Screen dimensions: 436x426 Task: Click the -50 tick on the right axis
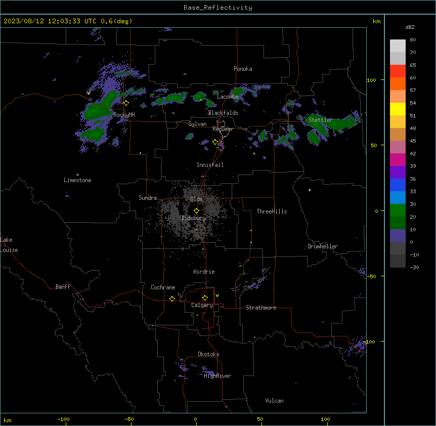[371, 276]
